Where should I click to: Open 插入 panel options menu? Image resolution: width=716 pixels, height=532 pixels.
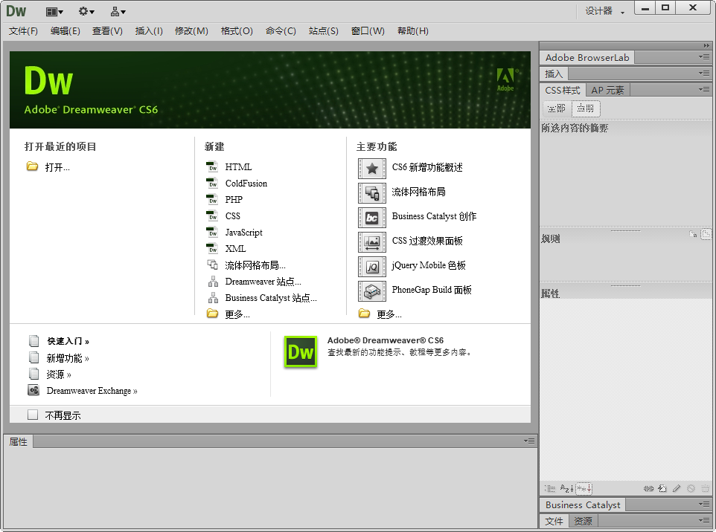(704, 73)
